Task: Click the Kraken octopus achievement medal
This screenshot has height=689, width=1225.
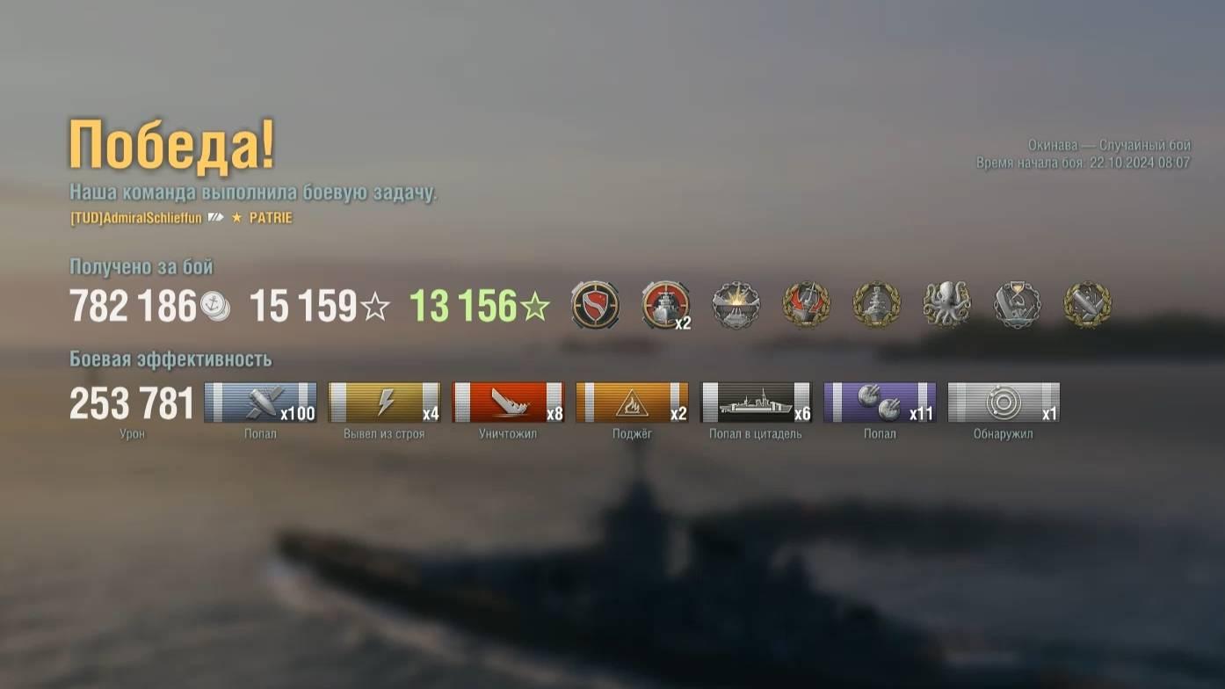Action: (946, 305)
